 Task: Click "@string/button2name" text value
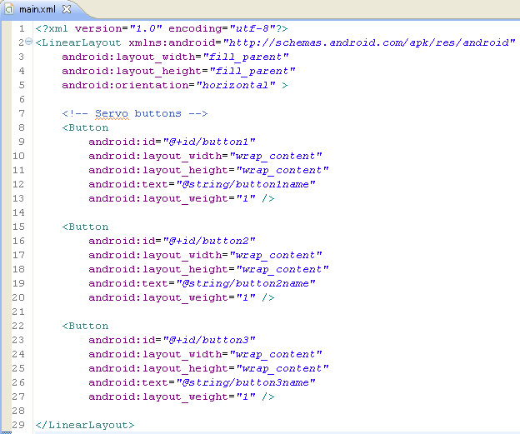click(x=245, y=283)
